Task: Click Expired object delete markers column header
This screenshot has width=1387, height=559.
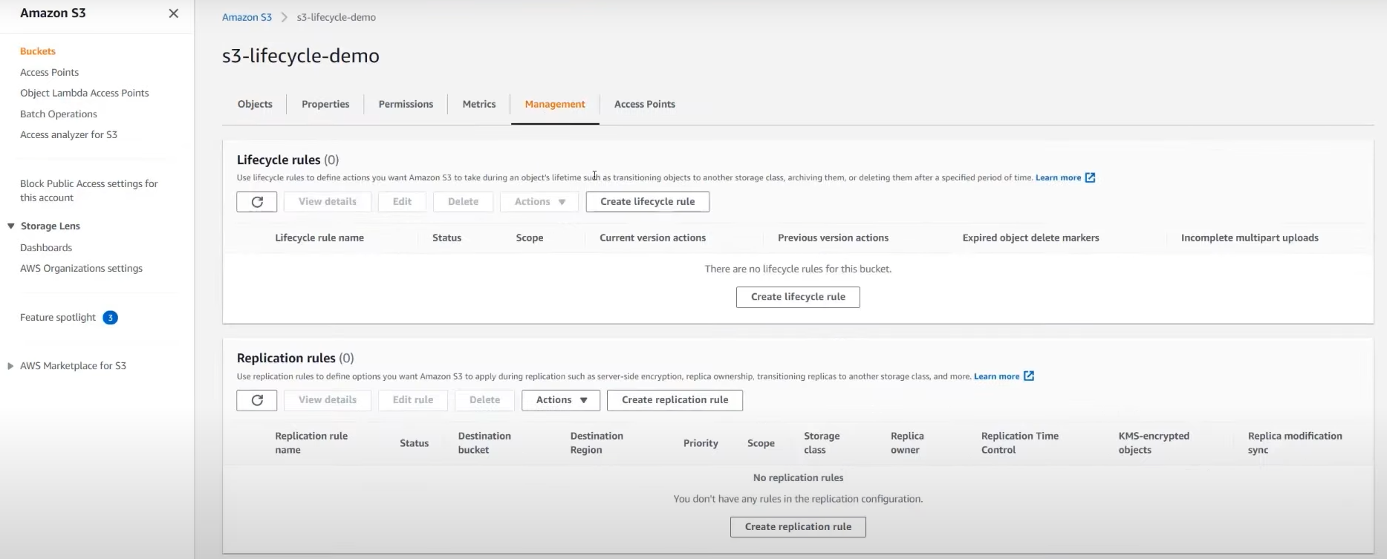Action: (1030, 238)
